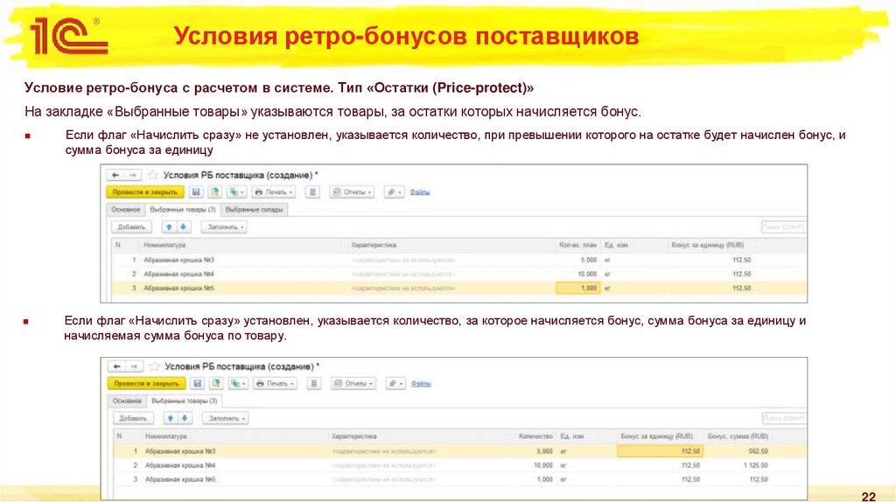Move the row down in the lower window

[185, 419]
